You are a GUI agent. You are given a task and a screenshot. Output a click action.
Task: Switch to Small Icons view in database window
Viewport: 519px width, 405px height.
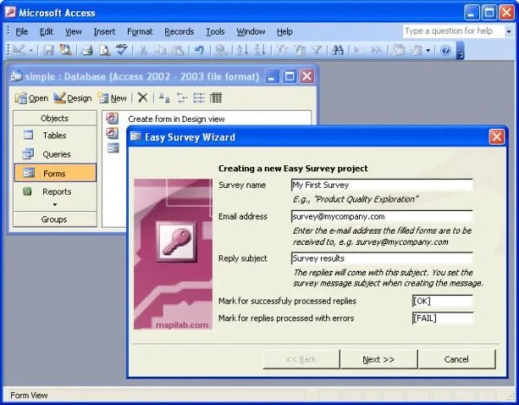pyautogui.click(x=182, y=98)
